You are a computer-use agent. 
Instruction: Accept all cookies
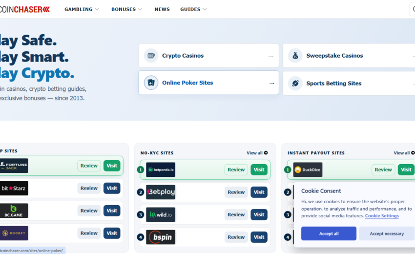pos(329,233)
